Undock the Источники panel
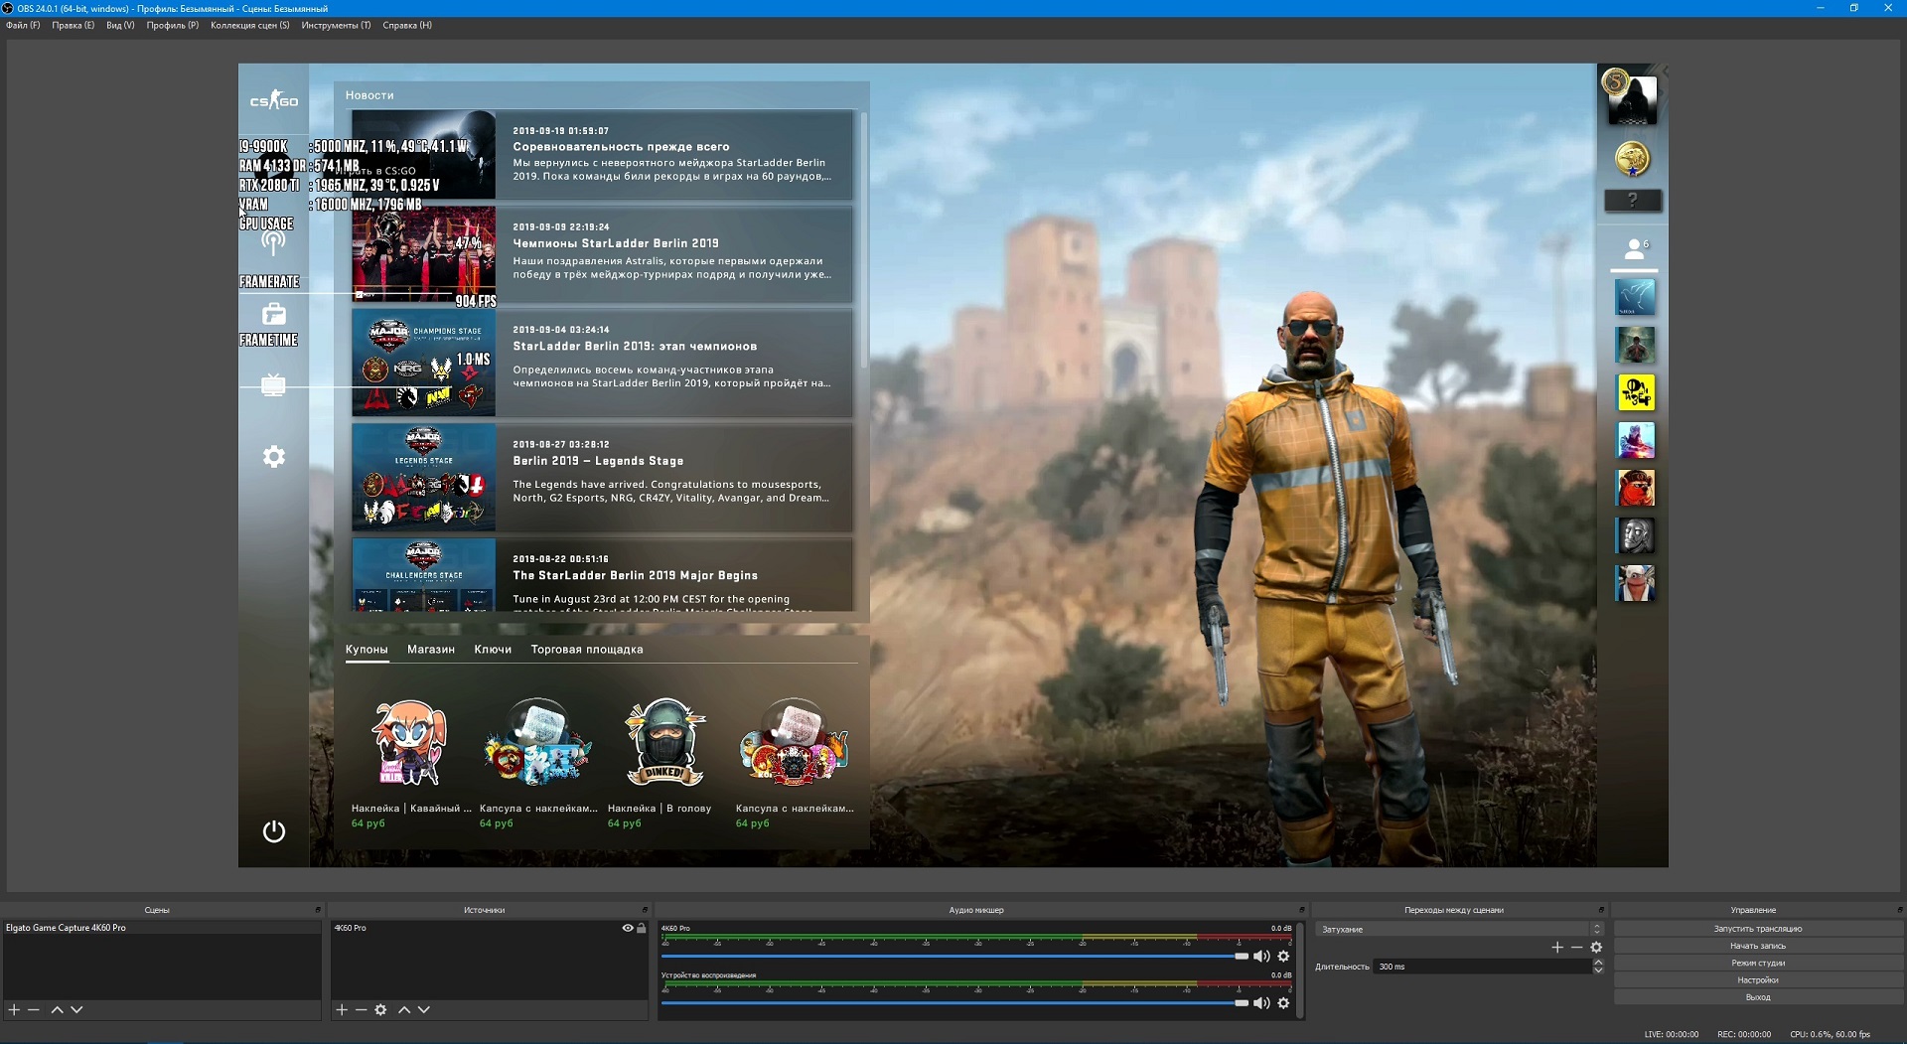This screenshot has height=1044, width=1907. tap(645, 910)
